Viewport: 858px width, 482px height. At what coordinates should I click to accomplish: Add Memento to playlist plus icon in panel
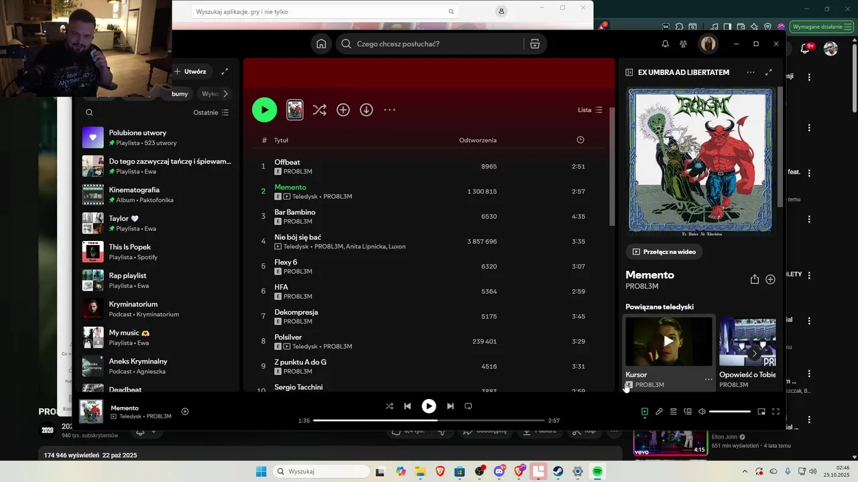[770, 279]
